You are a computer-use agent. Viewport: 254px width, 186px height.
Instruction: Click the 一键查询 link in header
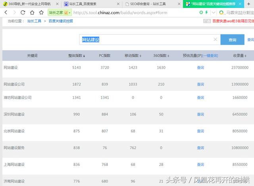[x=210, y=56]
